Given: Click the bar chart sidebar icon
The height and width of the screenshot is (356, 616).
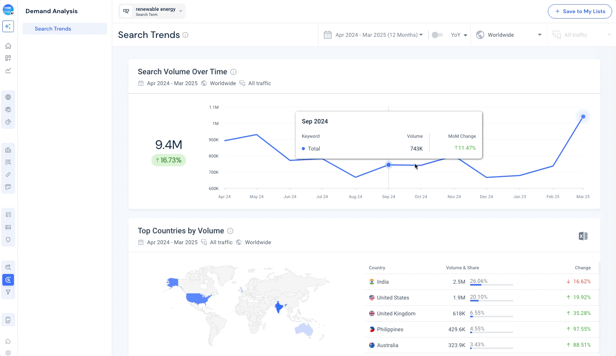Looking at the screenshot, I should pos(8,150).
